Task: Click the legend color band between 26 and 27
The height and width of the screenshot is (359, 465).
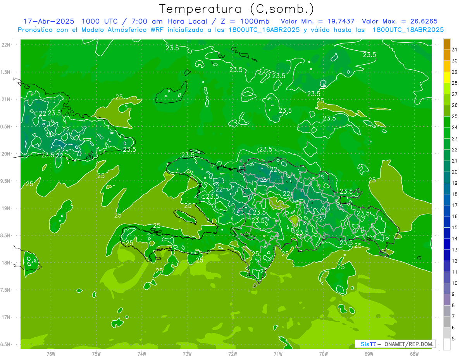Action: pyautogui.click(x=447, y=100)
